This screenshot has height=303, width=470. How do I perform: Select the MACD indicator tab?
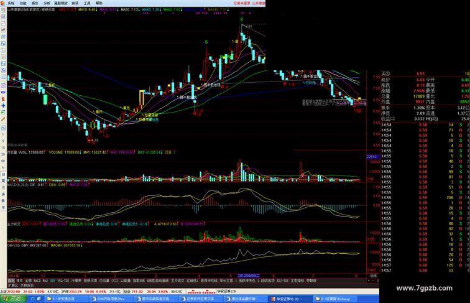(x=37, y=281)
